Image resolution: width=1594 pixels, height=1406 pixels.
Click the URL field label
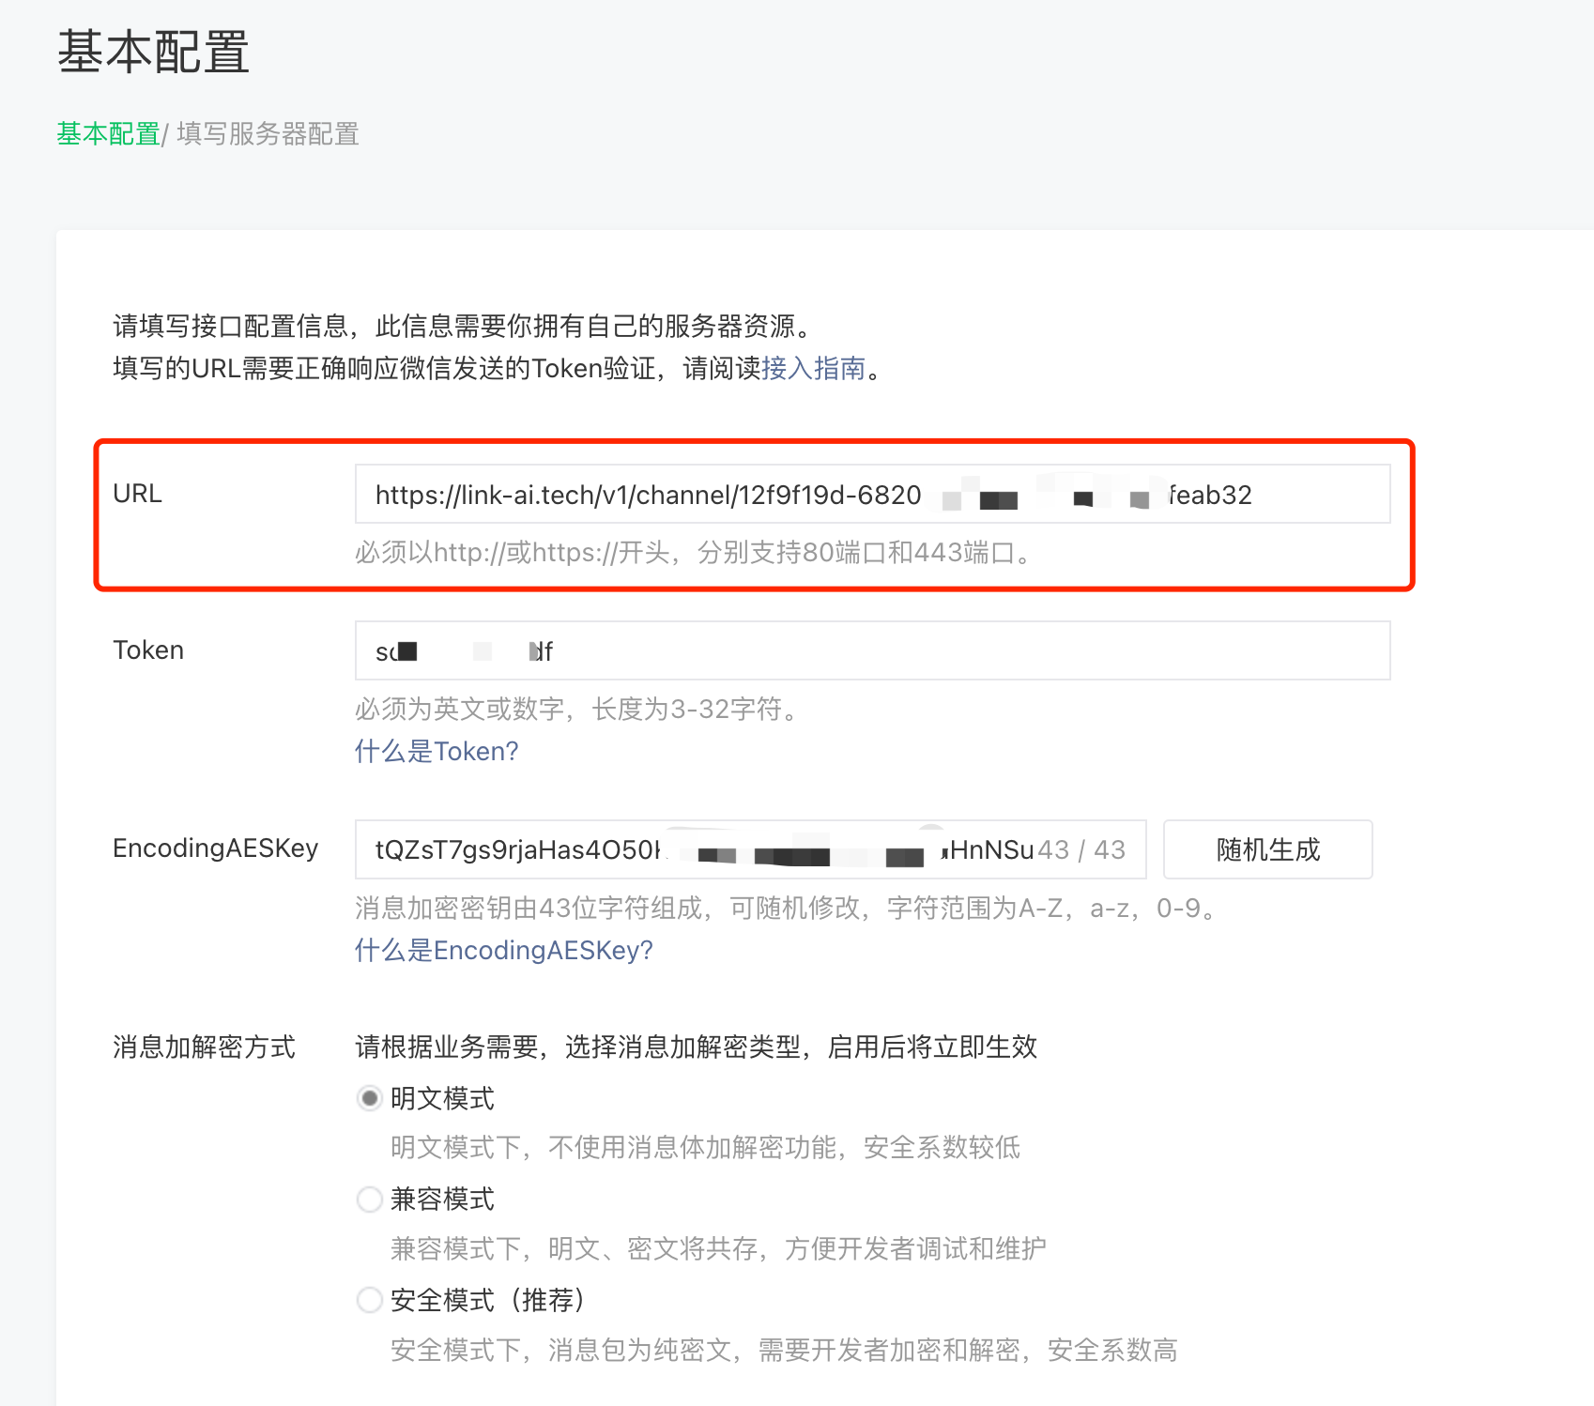tap(137, 493)
